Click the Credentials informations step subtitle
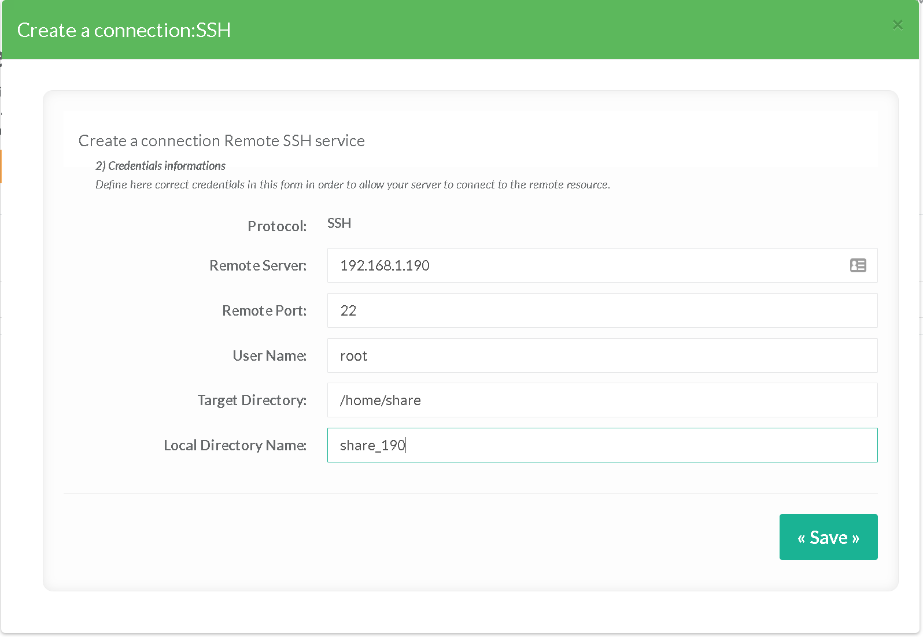Image resolution: width=923 pixels, height=637 pixels. 160,166
